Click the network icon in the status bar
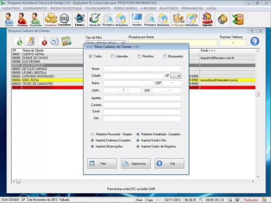 [237, 200]
